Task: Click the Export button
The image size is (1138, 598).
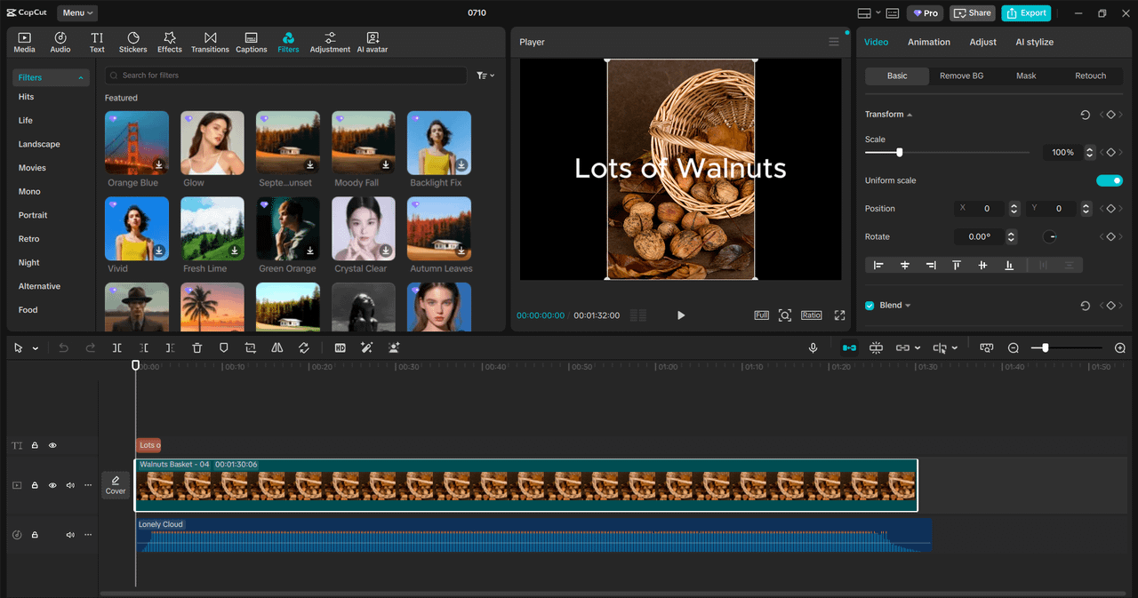Action: pos(1026,12)
